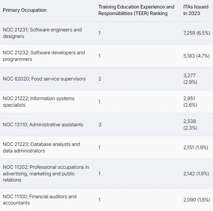This screenshot has height=211, width=213.
Task: Click the 7,259 (6.5%) ITAs value
Action: [196, 33]
